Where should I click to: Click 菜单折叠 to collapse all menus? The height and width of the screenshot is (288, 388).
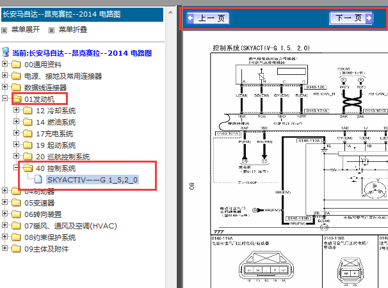point(73,29)
